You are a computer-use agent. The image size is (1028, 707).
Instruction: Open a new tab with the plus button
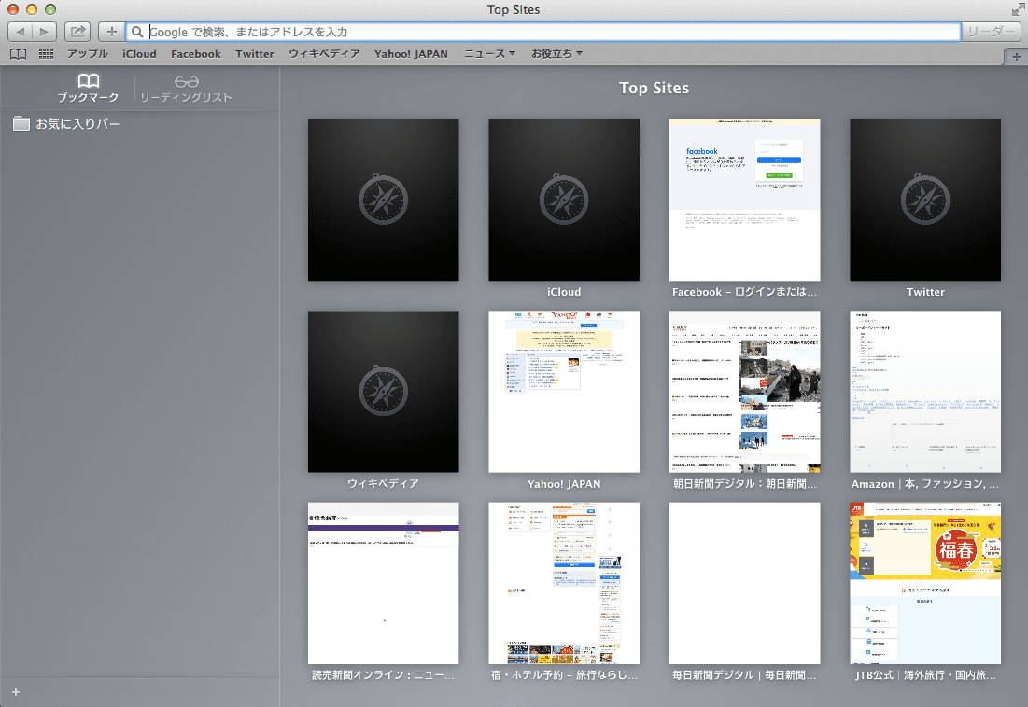coord(1016,57)
